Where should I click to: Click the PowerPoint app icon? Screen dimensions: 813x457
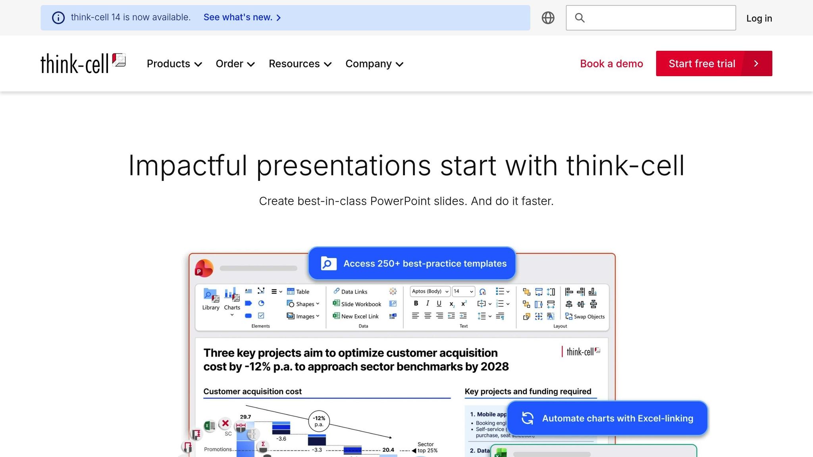(204, 269)
